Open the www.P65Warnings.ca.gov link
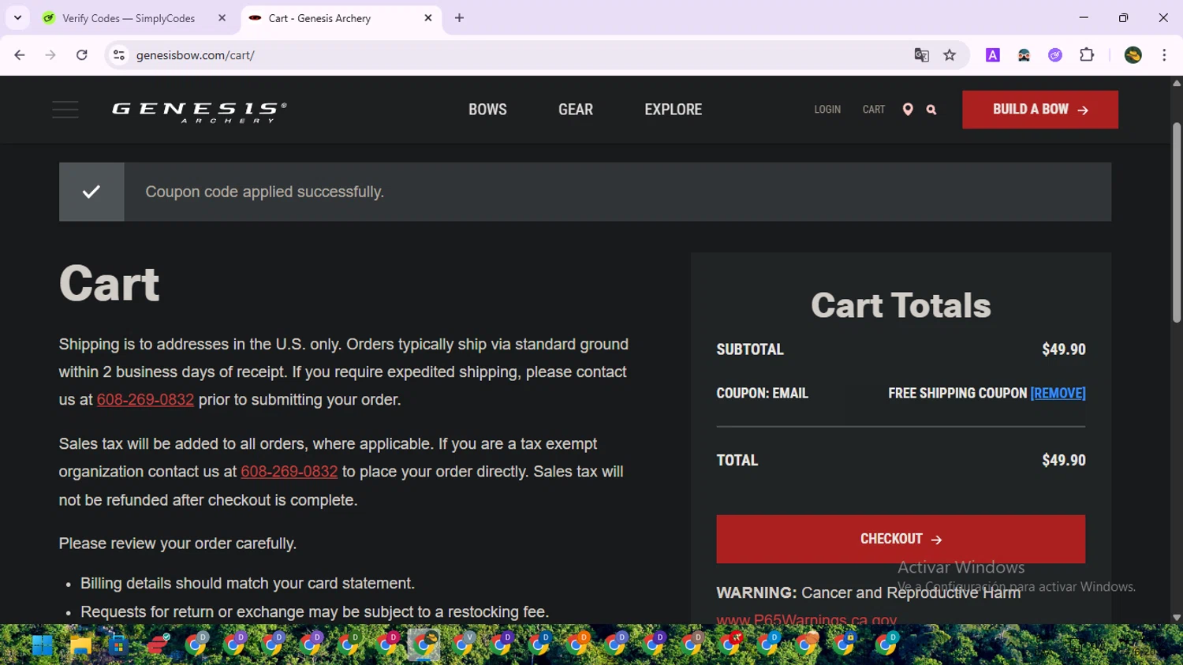1183x665 pixels. [x=806, y=619]
